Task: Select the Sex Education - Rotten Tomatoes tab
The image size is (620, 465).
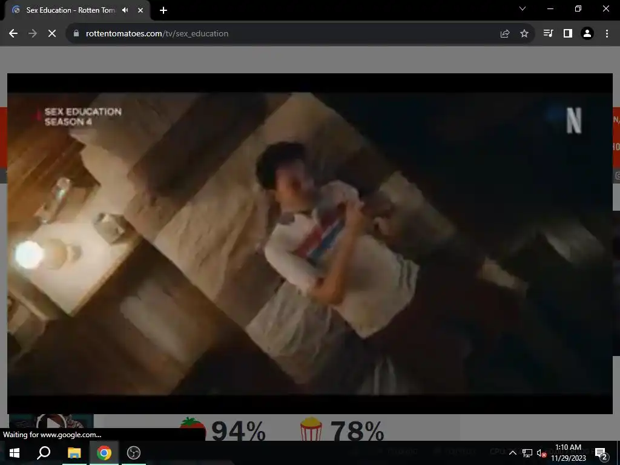Action: click(77, 10)
